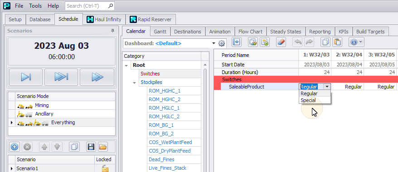Click the add scenario plus icon
Viewport: 398px width, 172px height.
15,147
